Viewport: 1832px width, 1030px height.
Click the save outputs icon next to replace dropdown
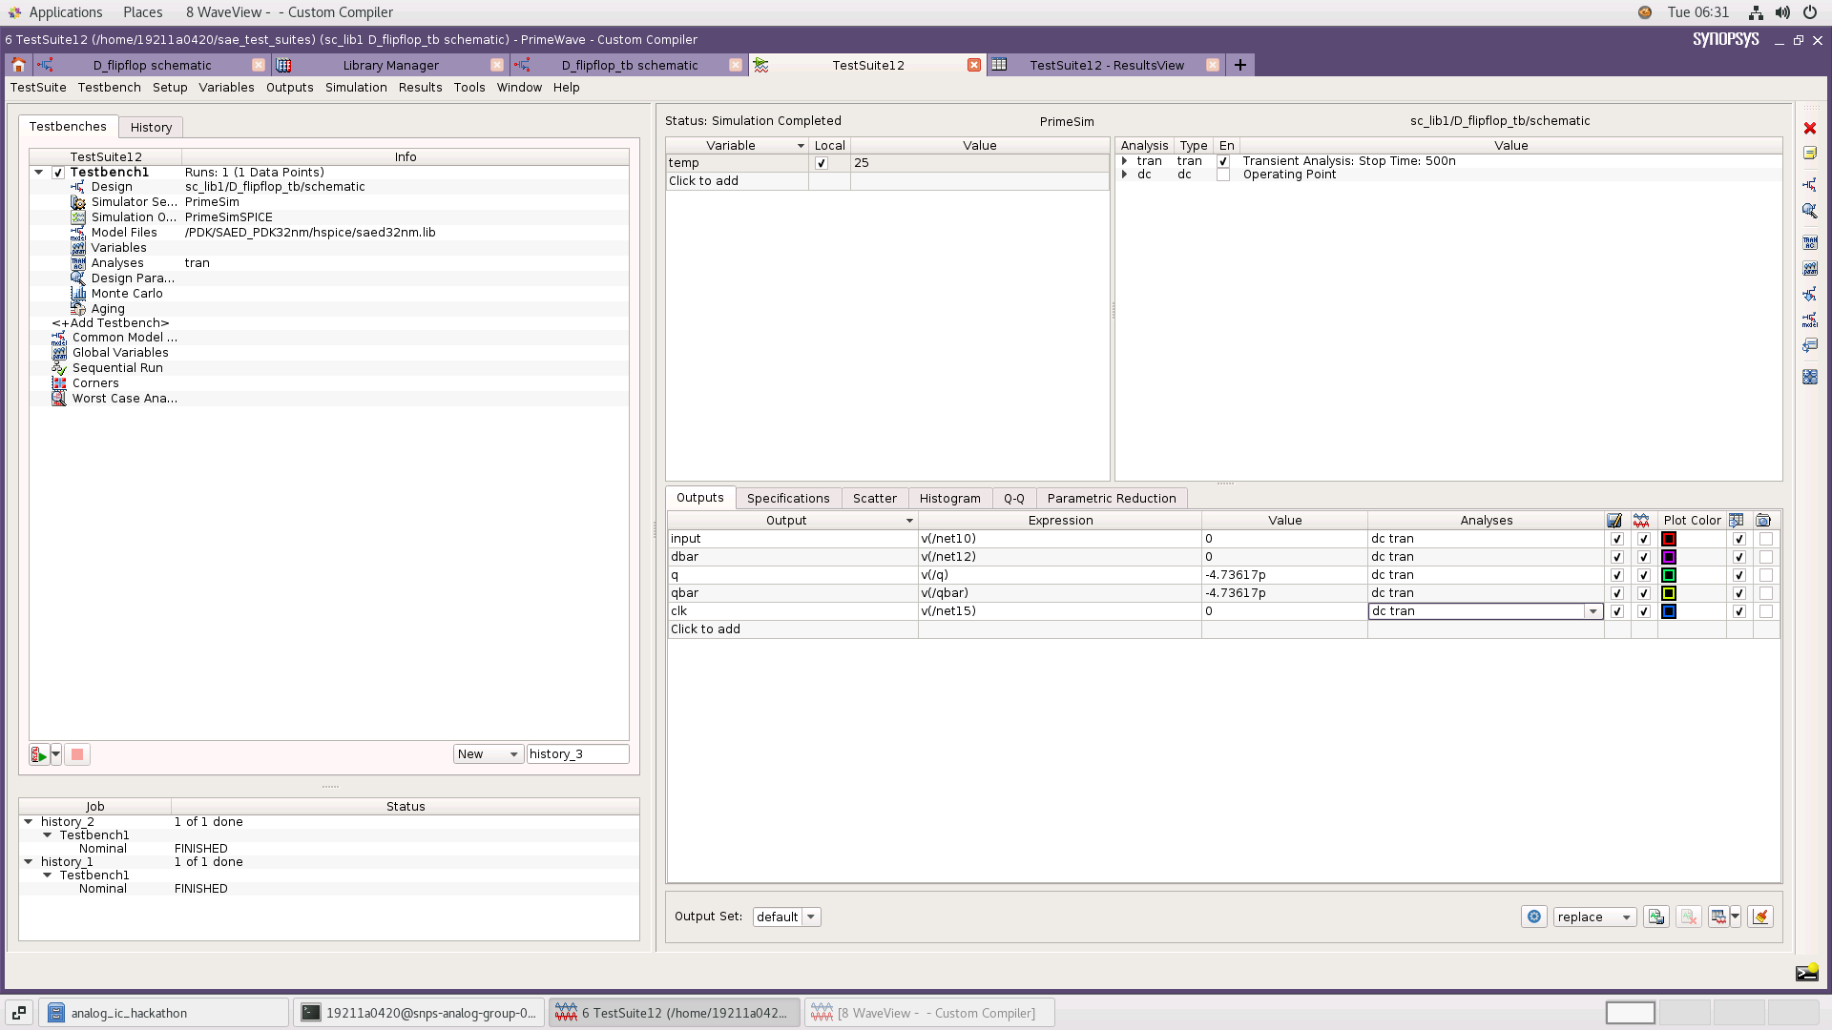coord(1655,916)
